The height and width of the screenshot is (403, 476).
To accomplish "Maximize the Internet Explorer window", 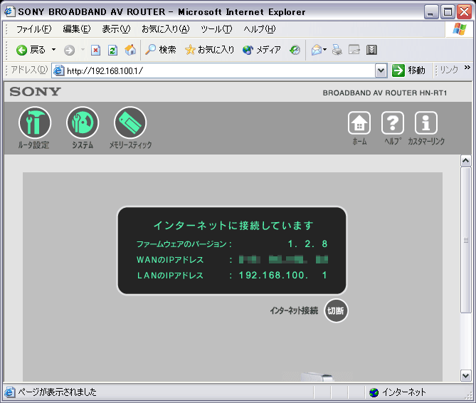I will (448, 12).
